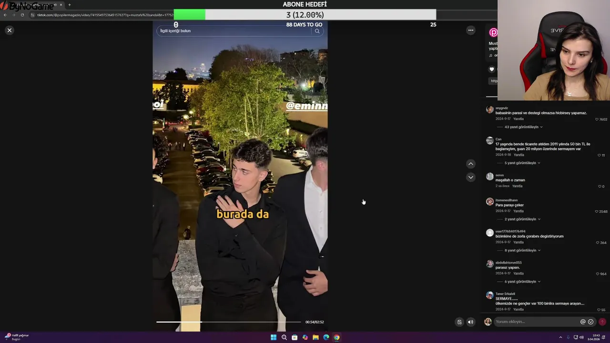The width and height of the screenshot is (610, 343).
Task: Open the 'Hafif yağmur' weather widget
Action: [x=17, y=337]
